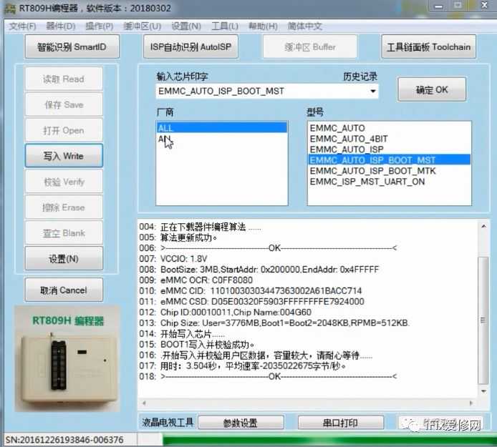The image size is (497, 447).
Task: Open 设置(N) button in left panel
Action: pos(64,259)
